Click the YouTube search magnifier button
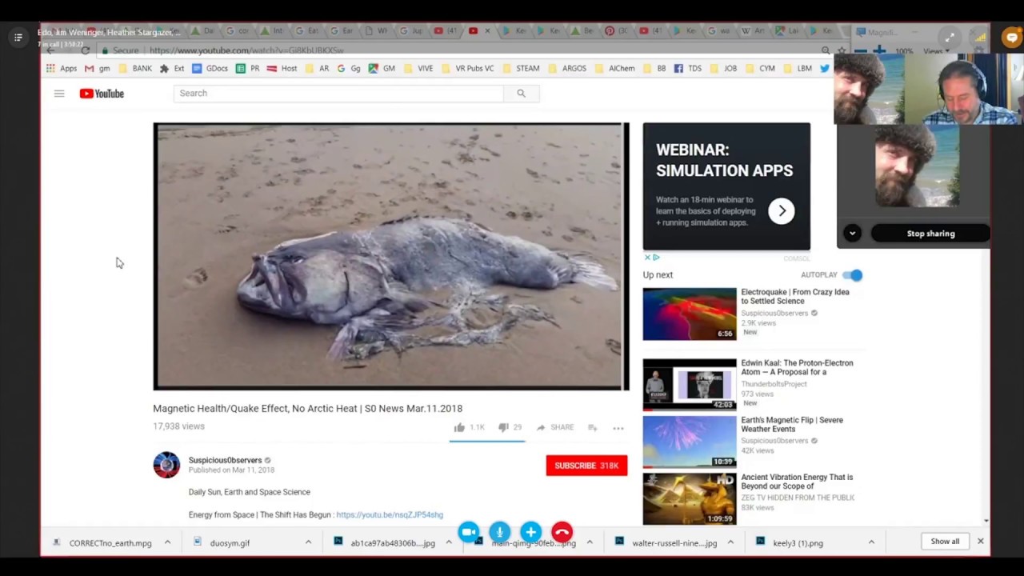This screenshot has width=1024, height=576. [521, 94]
